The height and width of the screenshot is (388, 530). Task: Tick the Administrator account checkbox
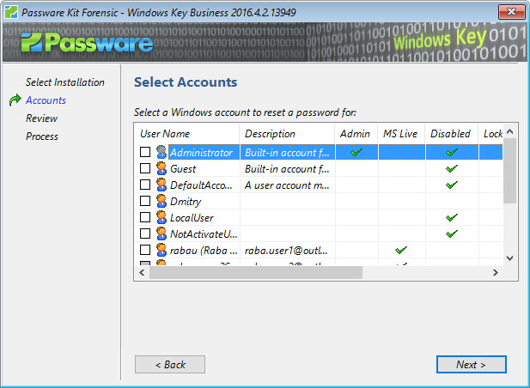tap(145, 152)
